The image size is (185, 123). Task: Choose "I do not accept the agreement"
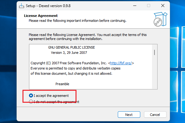[31, 102]
